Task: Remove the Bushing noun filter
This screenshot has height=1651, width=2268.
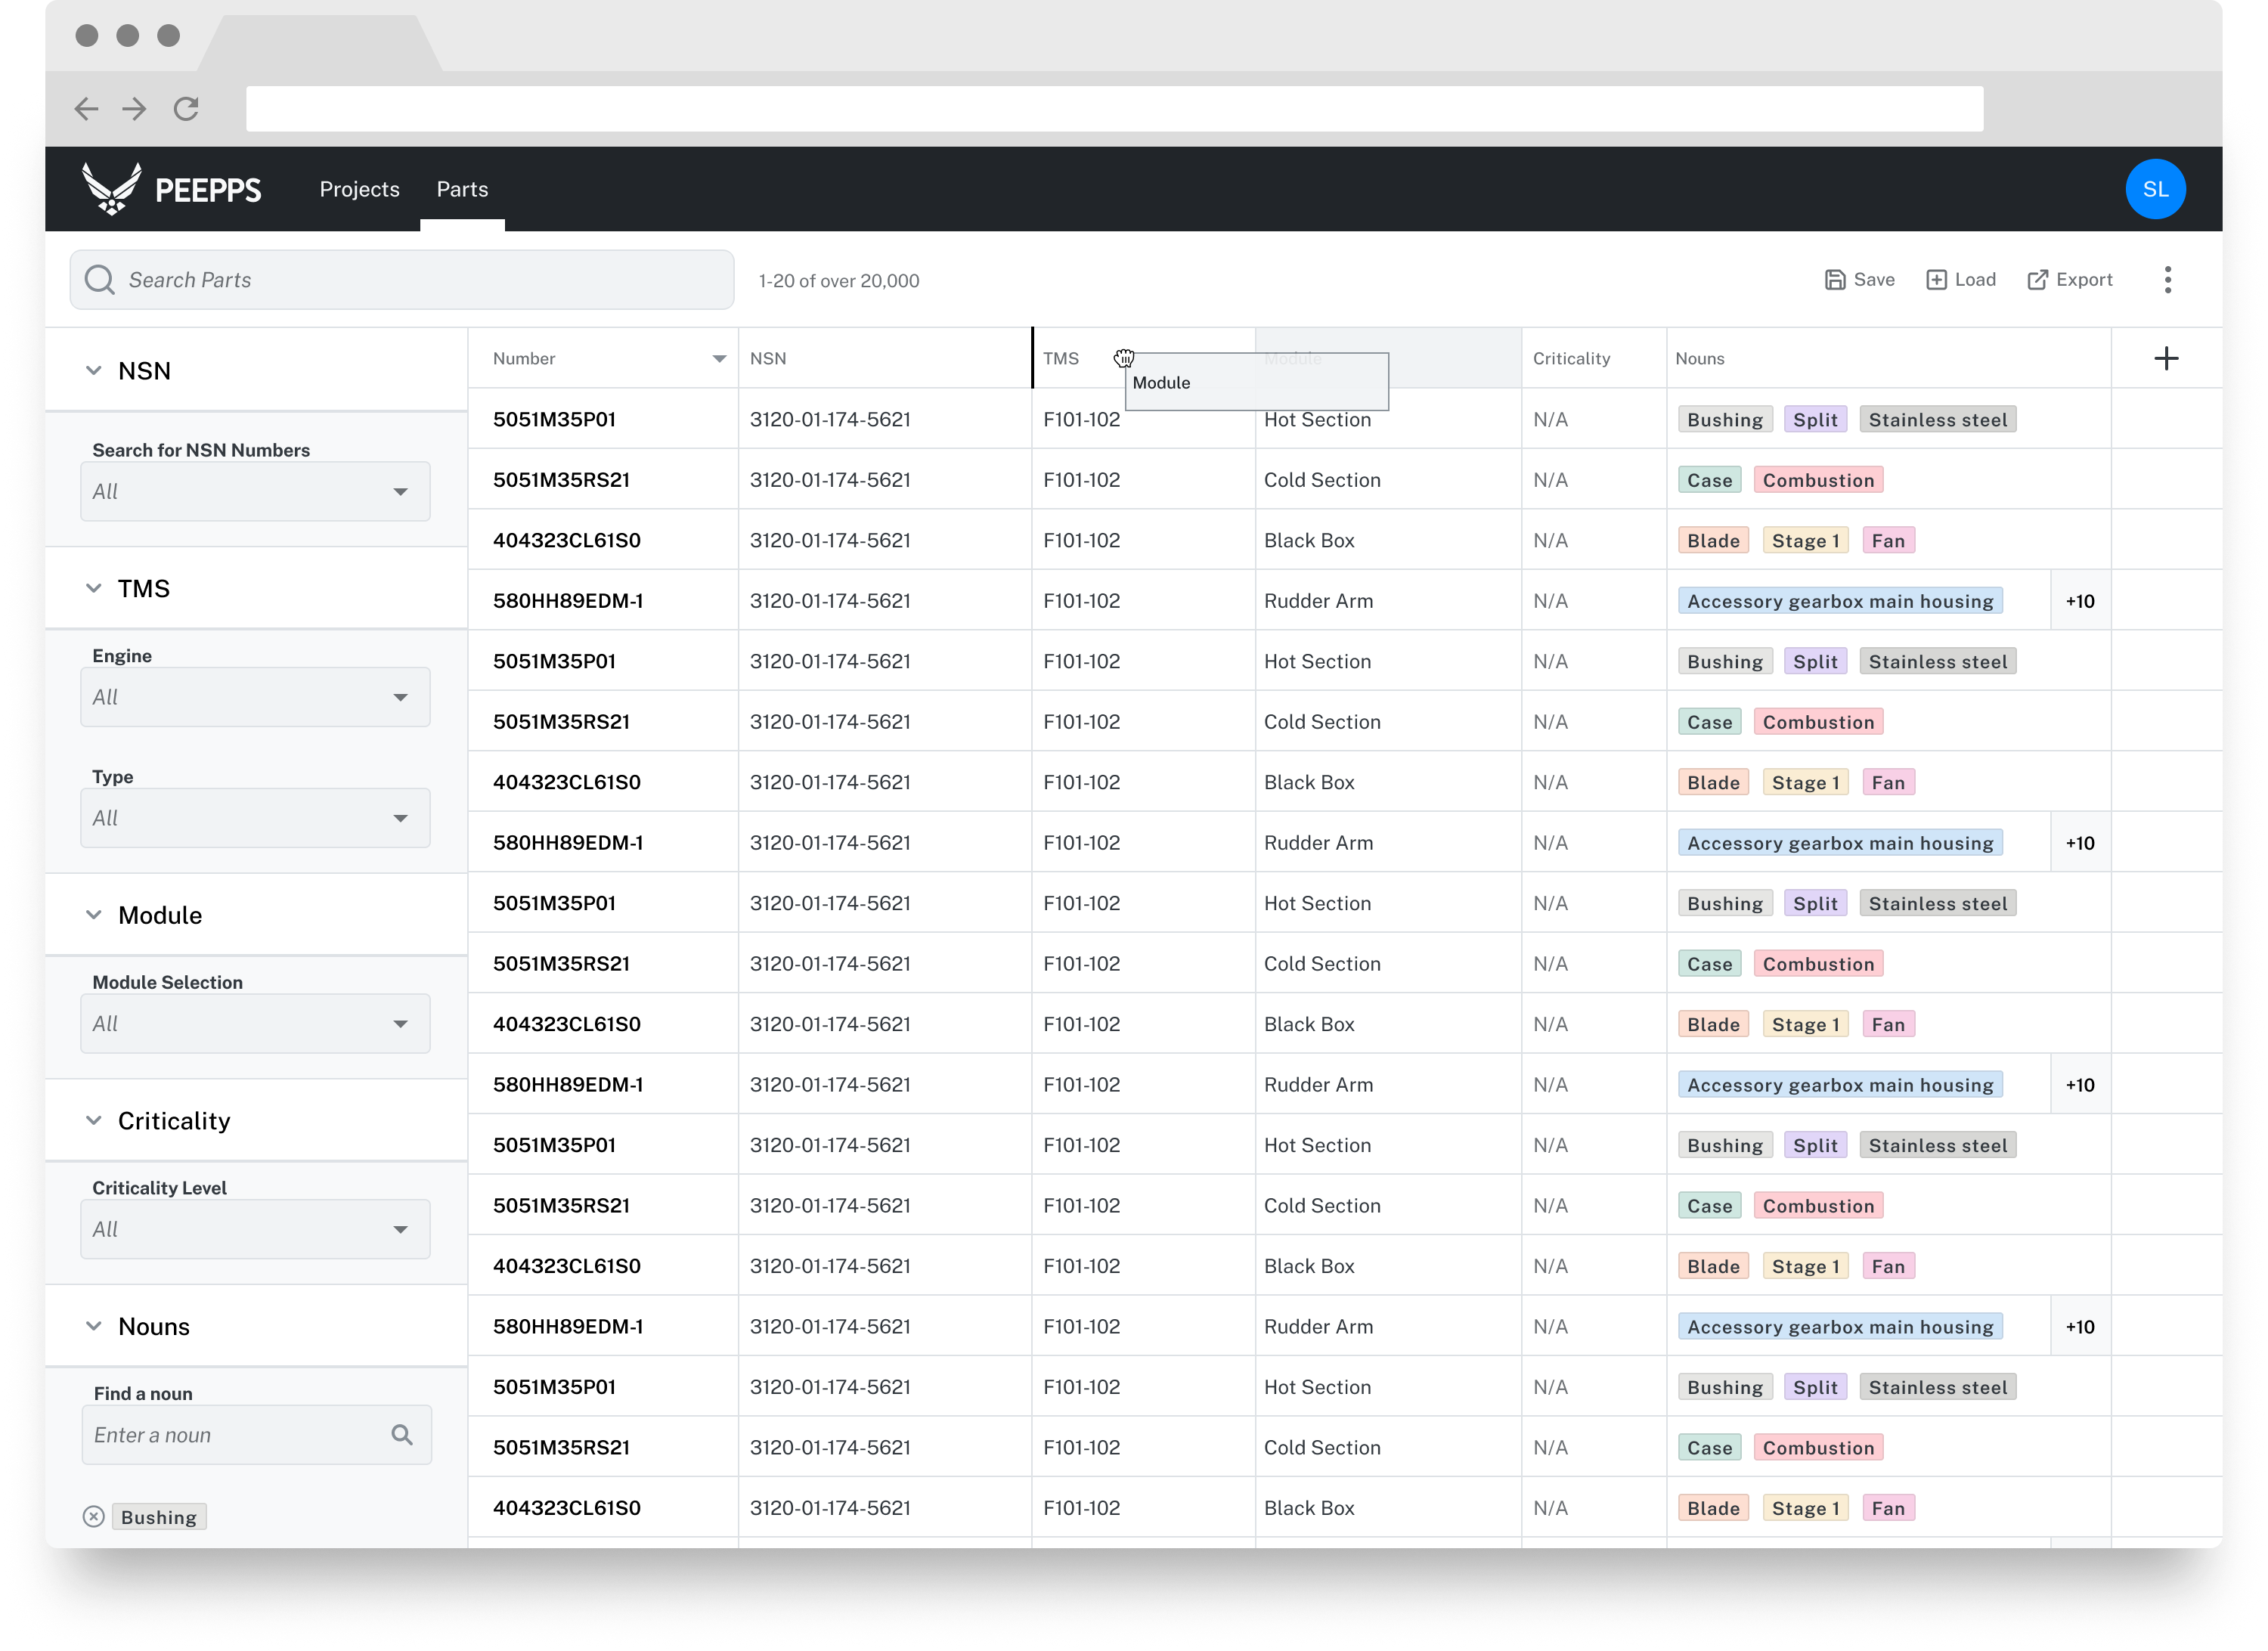Action: point(94,1517)
